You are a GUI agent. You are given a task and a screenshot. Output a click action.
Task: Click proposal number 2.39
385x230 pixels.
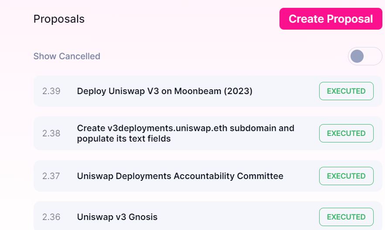click(51, 91)
